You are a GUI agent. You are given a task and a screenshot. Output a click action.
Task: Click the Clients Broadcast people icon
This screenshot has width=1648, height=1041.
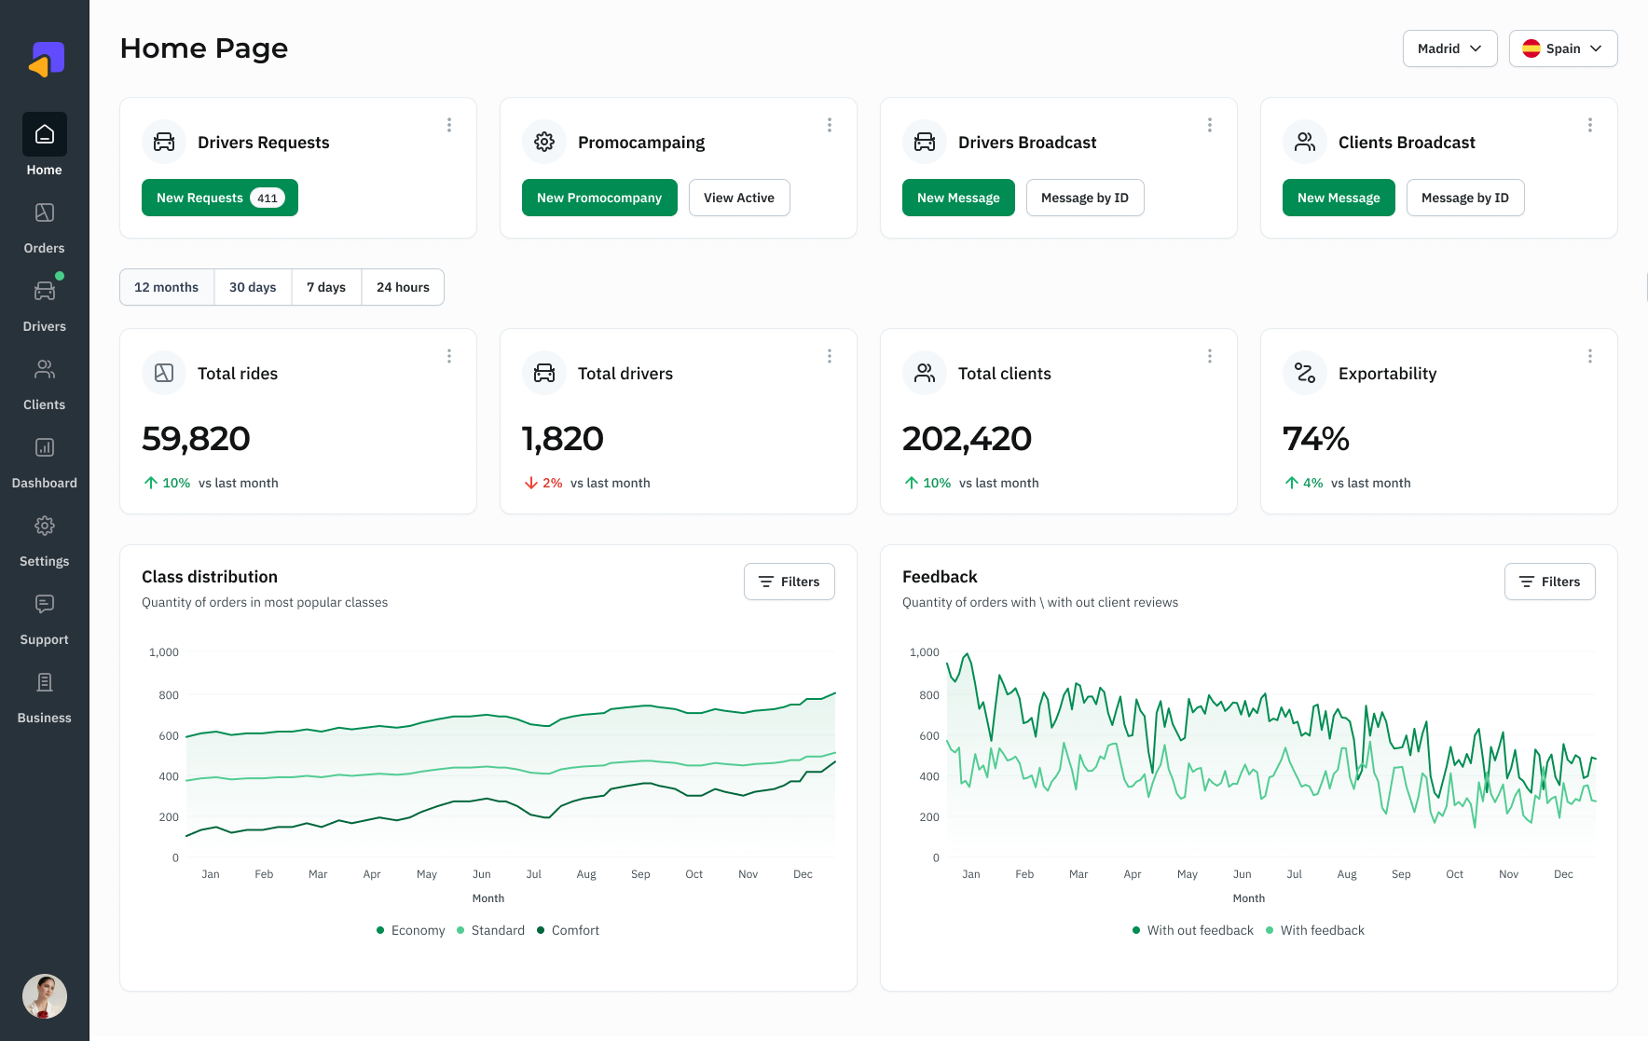click(x=1305, y=142)
